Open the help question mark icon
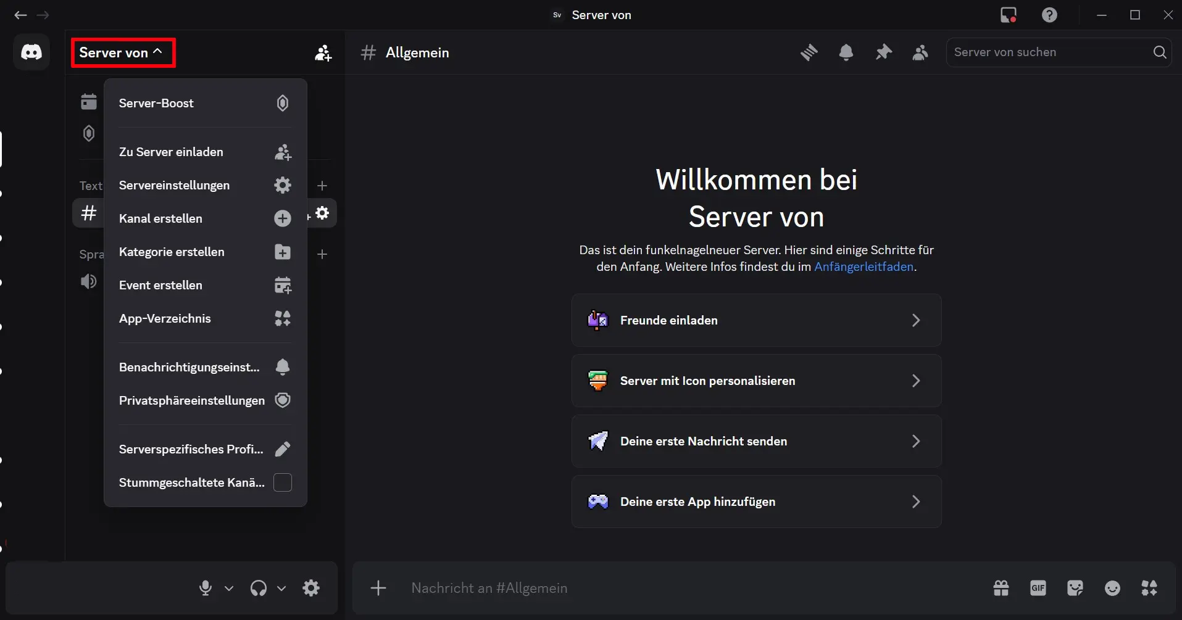Image resolution: width=1182 pixels, height=620 pixels. click(x=1050, y=15)
